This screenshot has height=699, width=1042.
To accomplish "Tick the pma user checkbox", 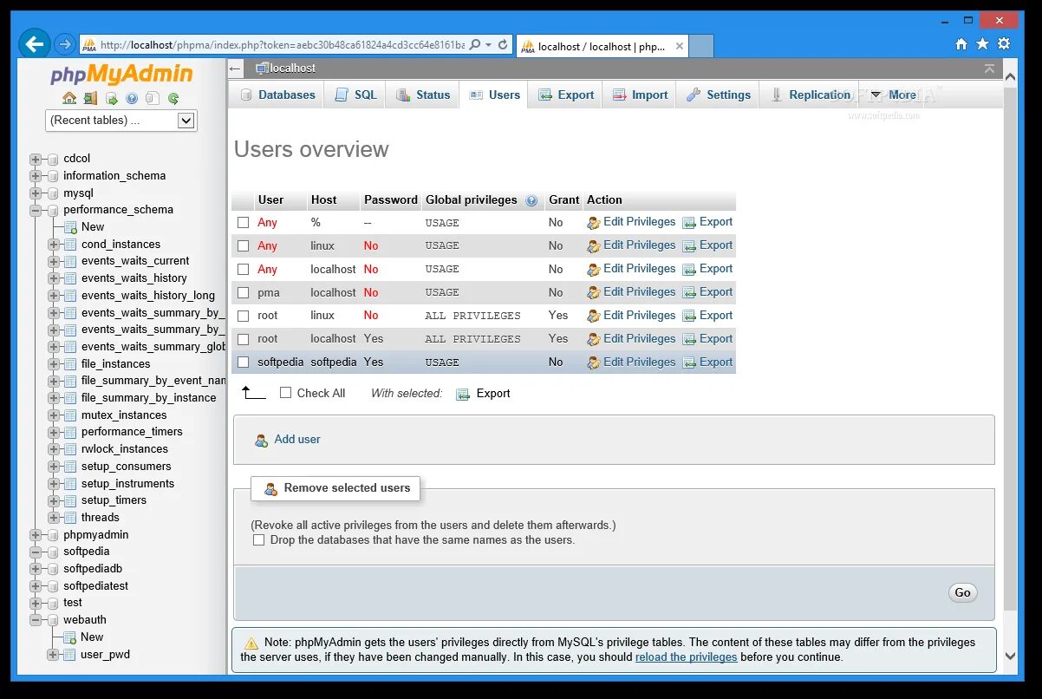I will [x=244, y=293].
